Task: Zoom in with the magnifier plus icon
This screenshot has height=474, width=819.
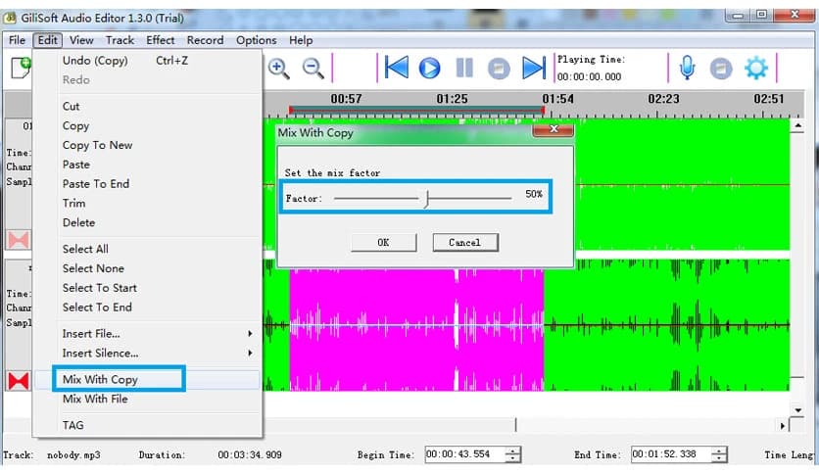Action: [279, 69]
